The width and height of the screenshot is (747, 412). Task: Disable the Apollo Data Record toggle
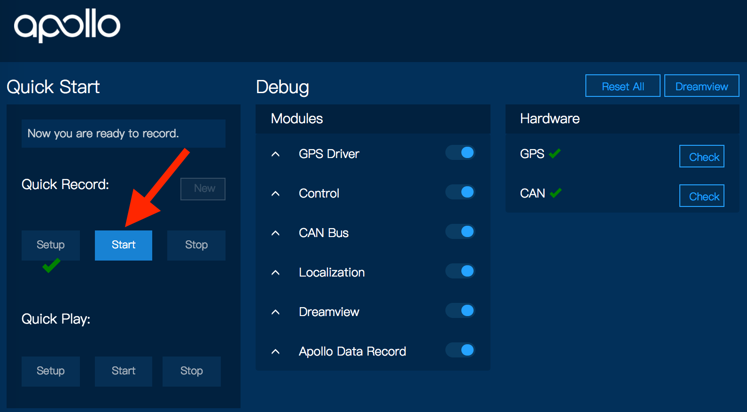pyautogui.click(x=460, y=350)
